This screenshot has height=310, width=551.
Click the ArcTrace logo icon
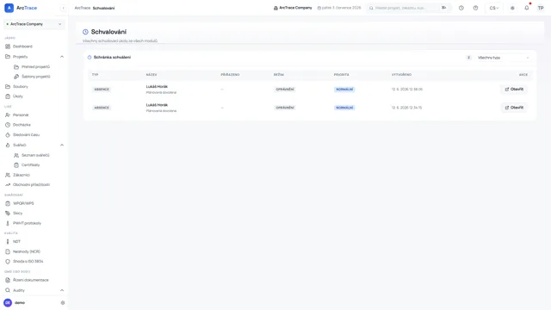click(x=9, y=8)
